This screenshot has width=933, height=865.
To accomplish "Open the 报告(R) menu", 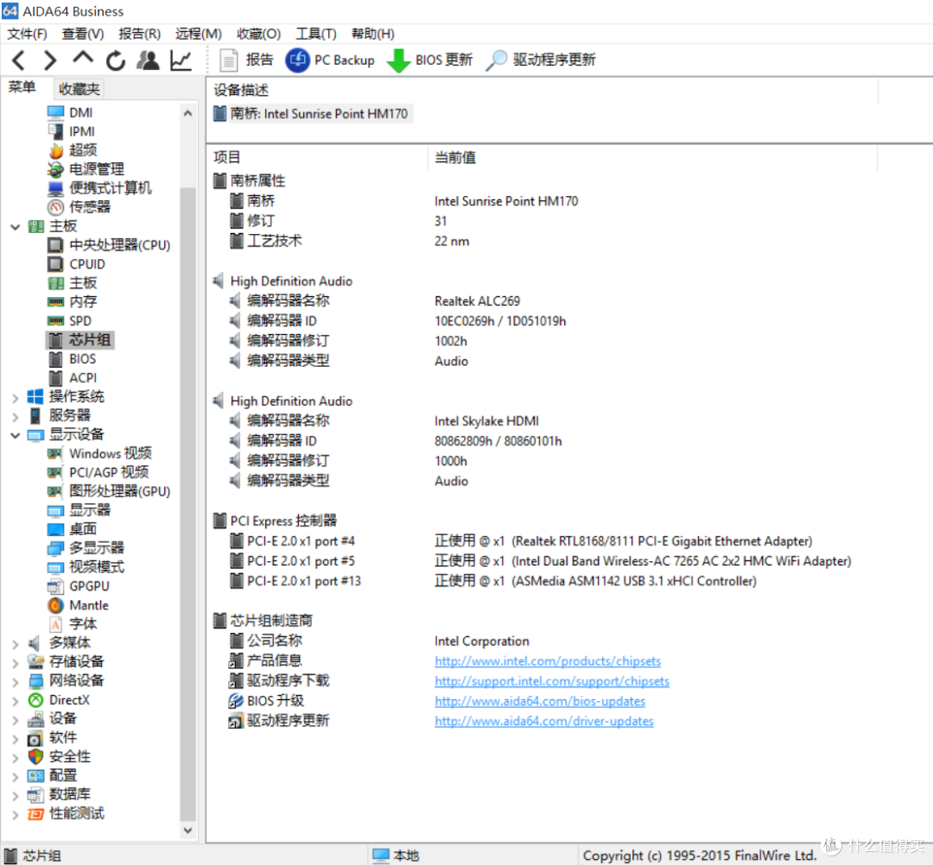I will point(139,34).
